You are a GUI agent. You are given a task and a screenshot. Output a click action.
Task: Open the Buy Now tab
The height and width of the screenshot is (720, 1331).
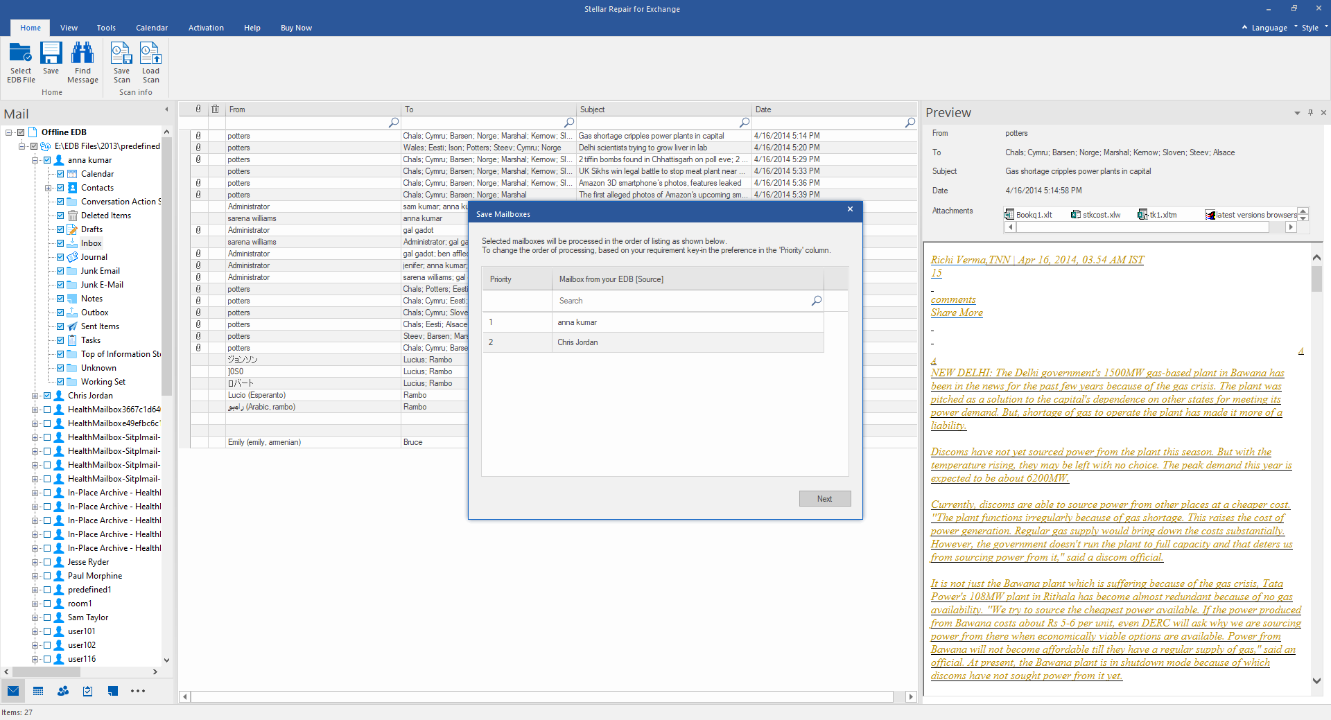(x=296, y=28)
